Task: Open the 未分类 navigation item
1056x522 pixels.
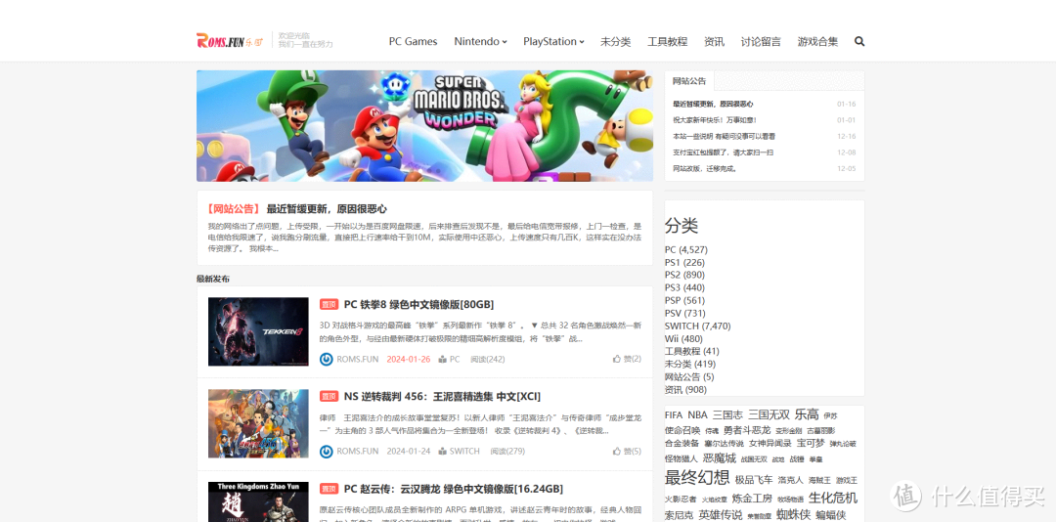Action: 616,42
